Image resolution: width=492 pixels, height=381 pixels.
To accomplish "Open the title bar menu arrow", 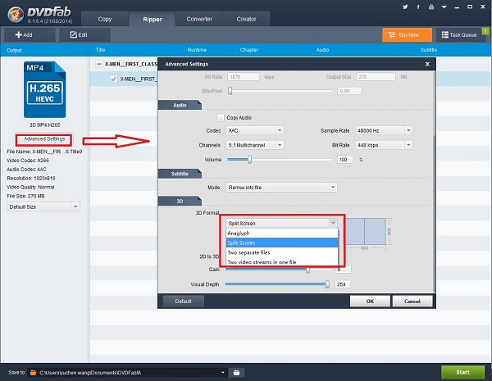I will [444, 7].
